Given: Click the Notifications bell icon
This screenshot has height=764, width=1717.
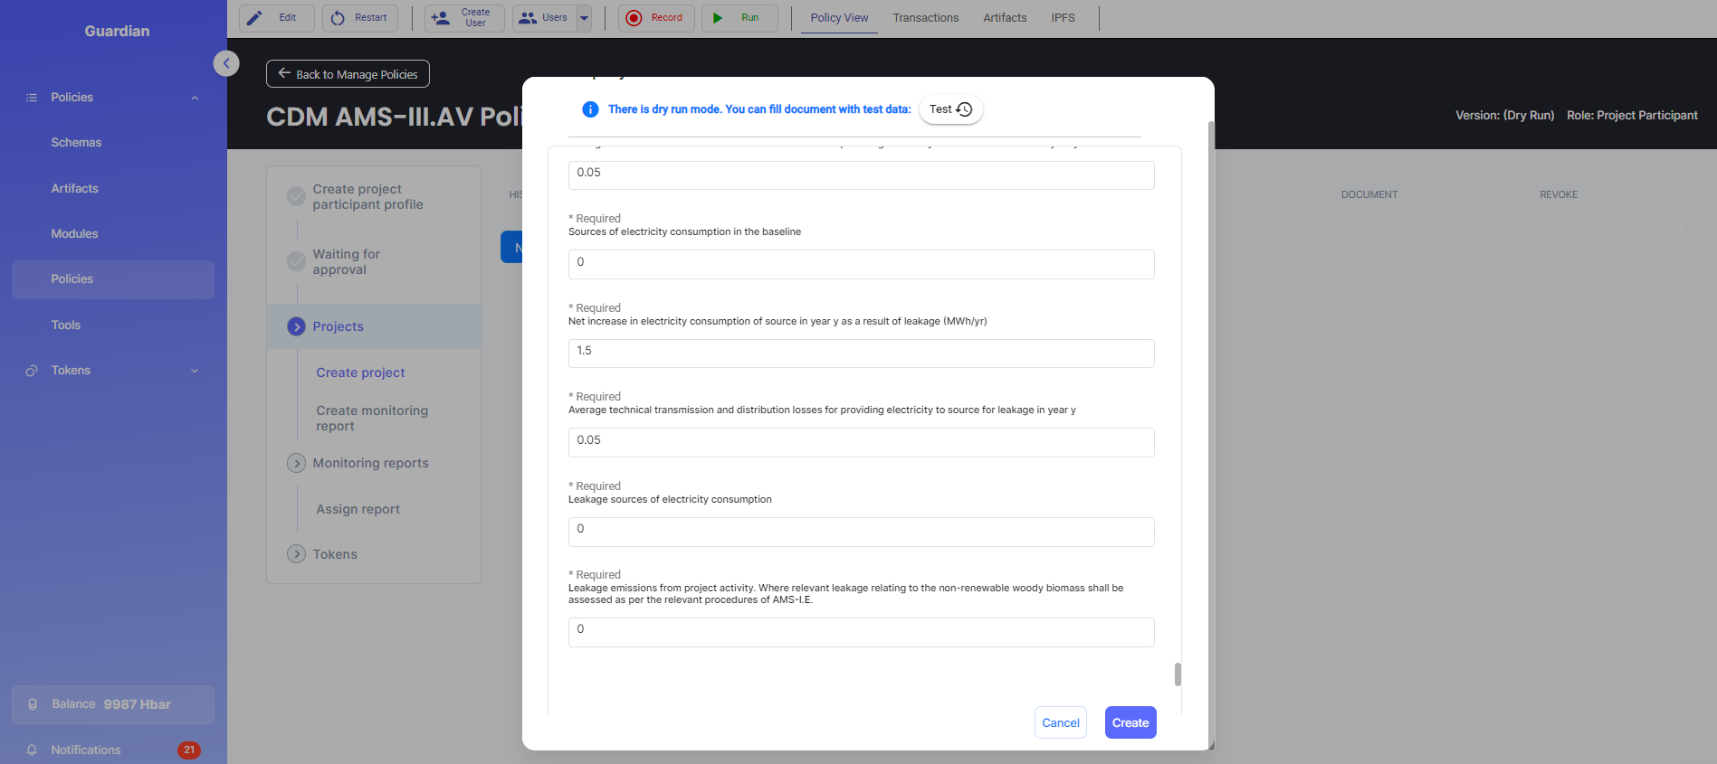Looking at the screenshot, I should (x=32, y=750).
